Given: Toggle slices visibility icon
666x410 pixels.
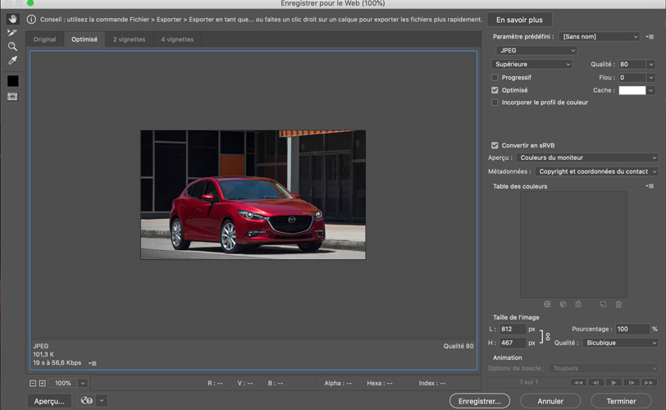Looking at the screenshot, I should pyautogui.click(x=13, y=97).
